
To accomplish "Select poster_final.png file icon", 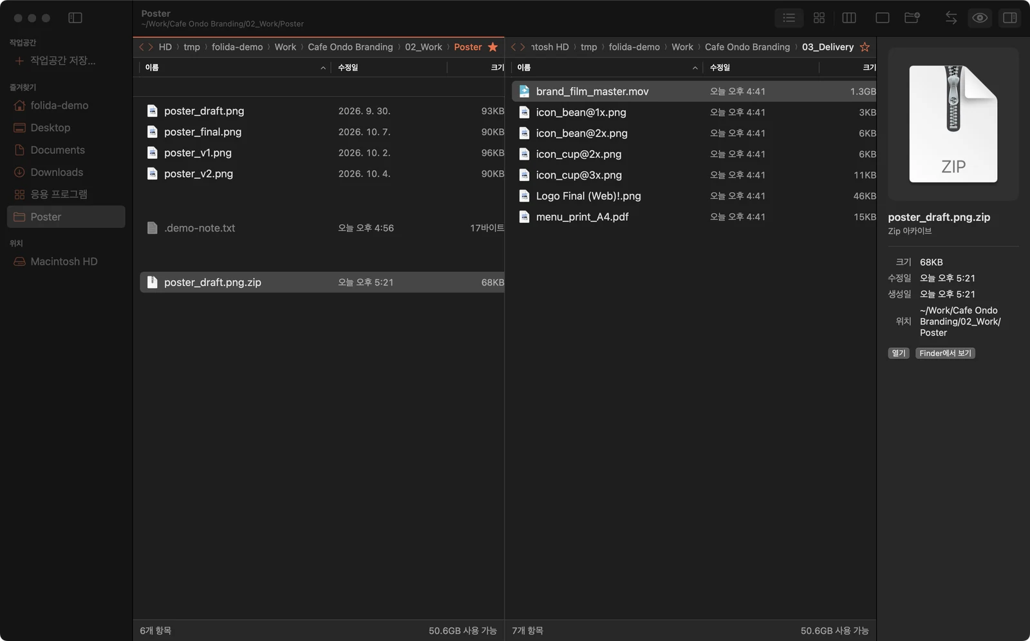I will point(152,132).
